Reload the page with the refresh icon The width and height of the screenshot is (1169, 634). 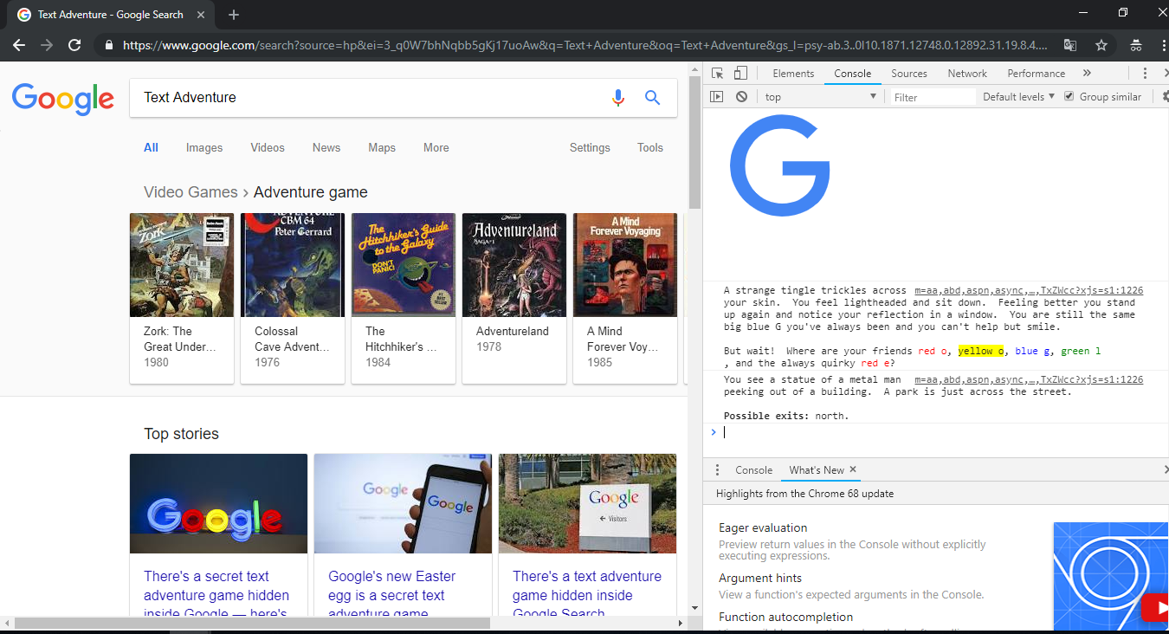pyautogui.click(x=74, y=45)
